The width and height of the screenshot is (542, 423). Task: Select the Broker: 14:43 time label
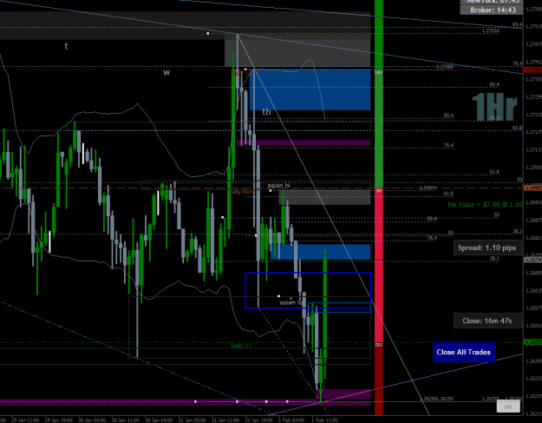(x=493, y=10)
